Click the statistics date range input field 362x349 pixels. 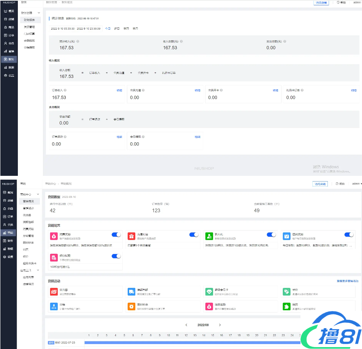[76, 28]
